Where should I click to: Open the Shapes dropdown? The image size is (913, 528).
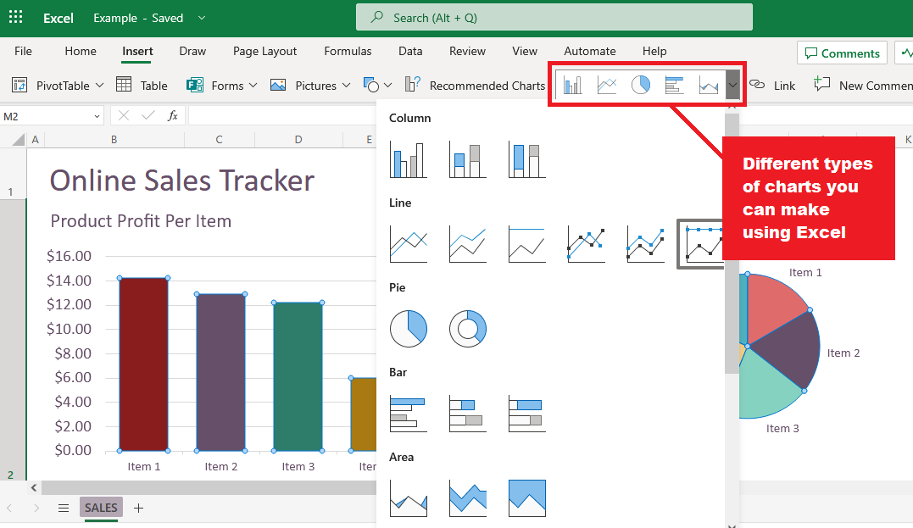pos(387,85)
